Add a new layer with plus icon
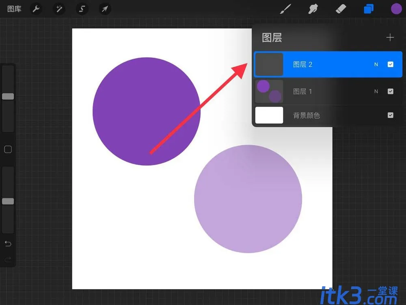 pyautogui.click(x=390, y=37)
